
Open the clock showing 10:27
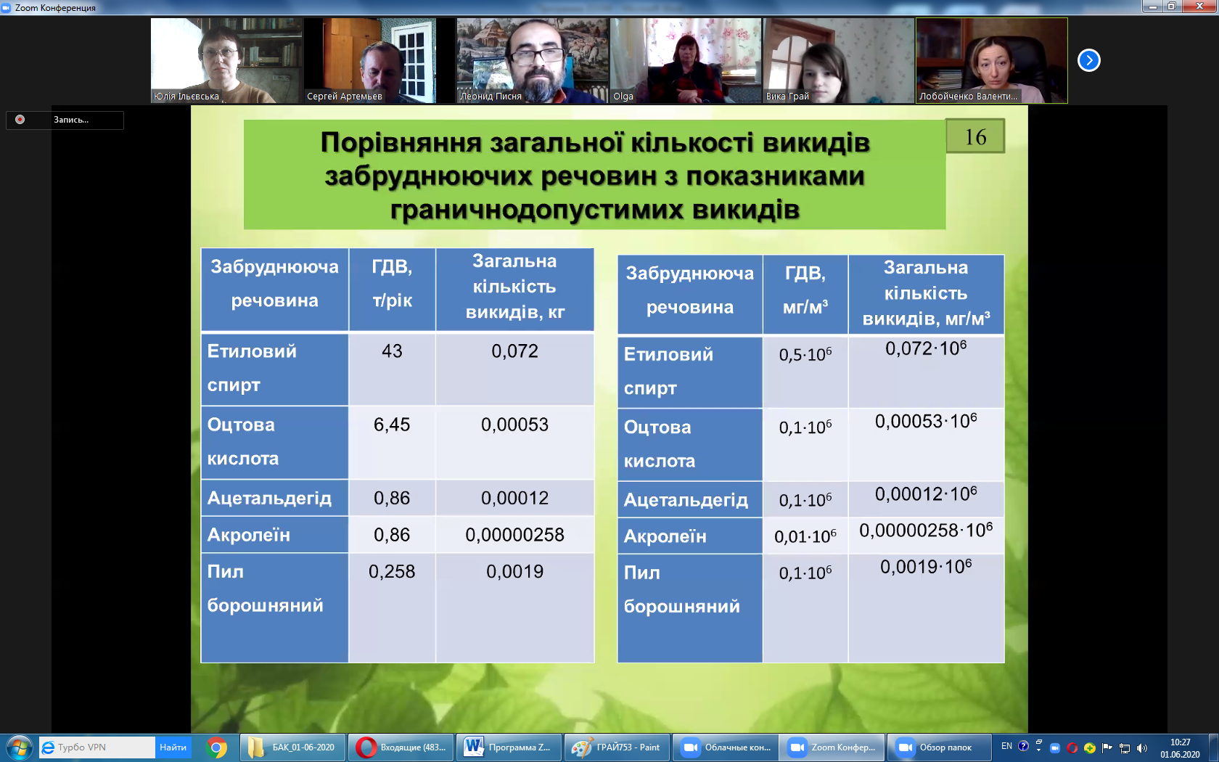[x=1180, y=748]
